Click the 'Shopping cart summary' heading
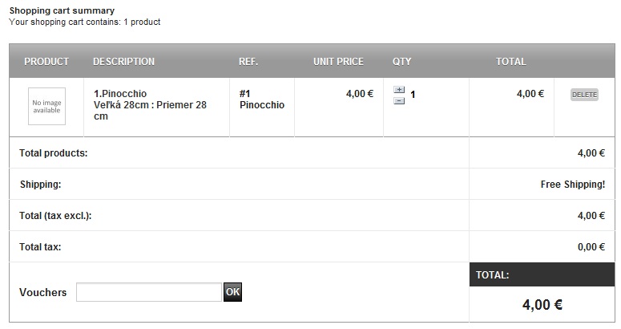This screenshot has width=621, height=329. pos(62,10)
